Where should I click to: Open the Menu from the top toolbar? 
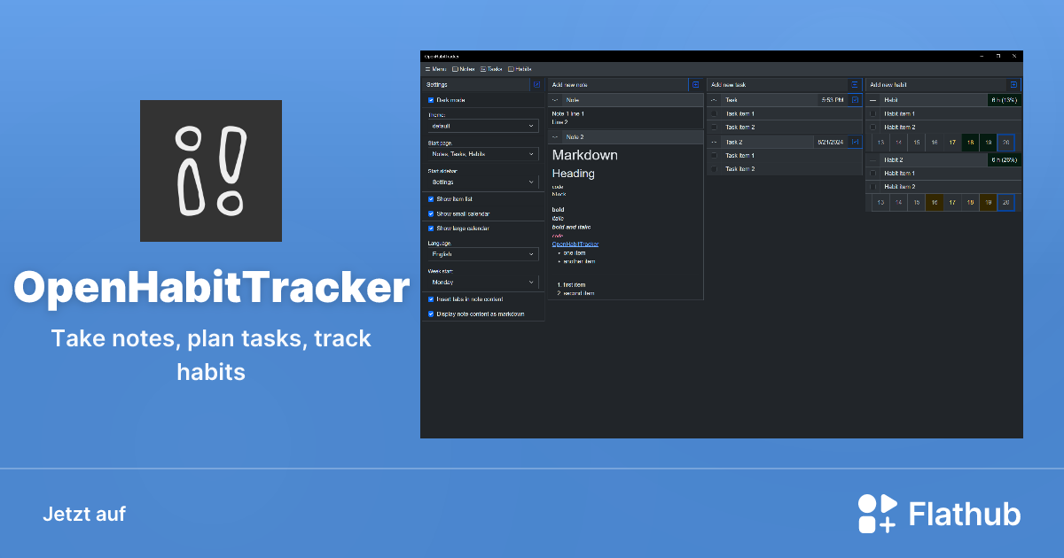click(x=434, y=69)
